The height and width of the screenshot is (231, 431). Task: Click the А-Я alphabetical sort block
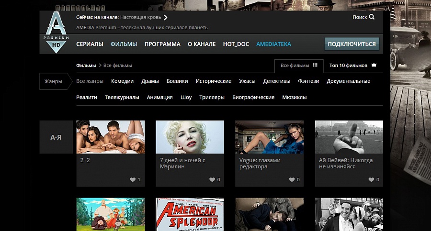[x=56, y=137]
